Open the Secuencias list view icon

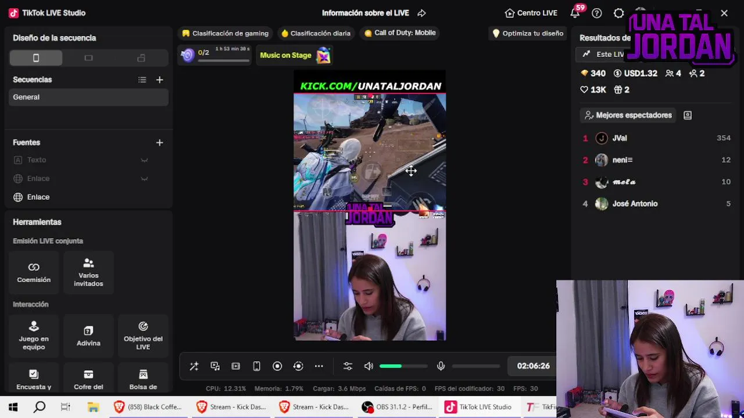142,80
